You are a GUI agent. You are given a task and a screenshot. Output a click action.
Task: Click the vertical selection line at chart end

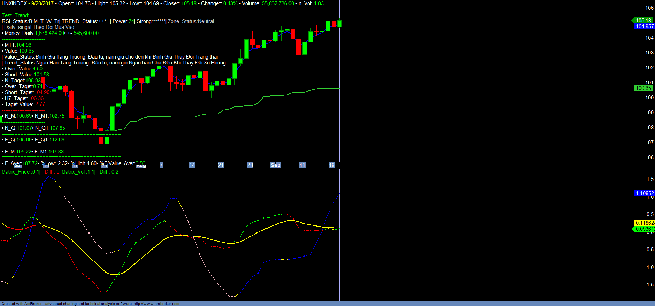click(339, 105)
